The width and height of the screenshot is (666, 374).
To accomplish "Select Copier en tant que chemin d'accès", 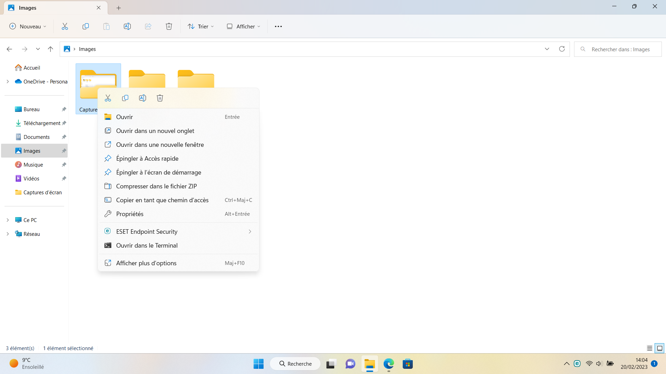I will pyautogui.click(x=178, y=200).
